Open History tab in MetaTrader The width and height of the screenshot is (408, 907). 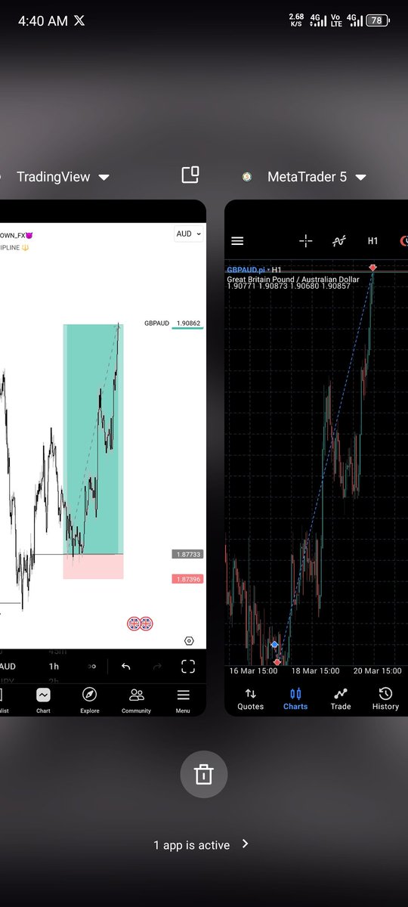385,698
